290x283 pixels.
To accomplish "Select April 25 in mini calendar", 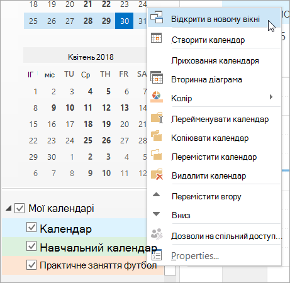I will click(88, 140).
